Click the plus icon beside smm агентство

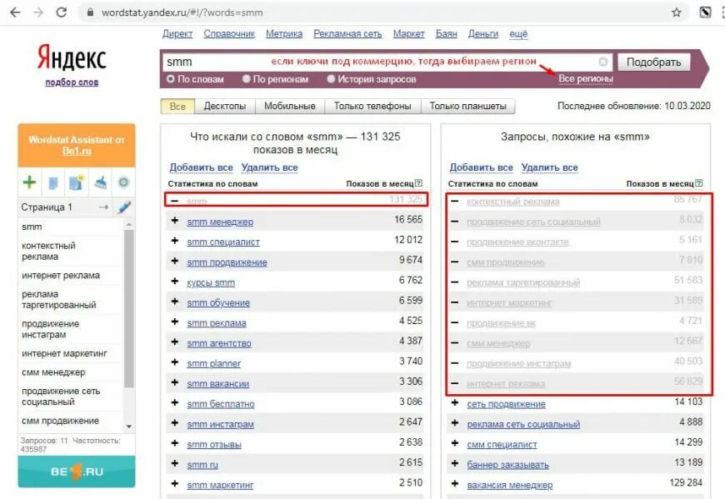(x=175, y=342)
